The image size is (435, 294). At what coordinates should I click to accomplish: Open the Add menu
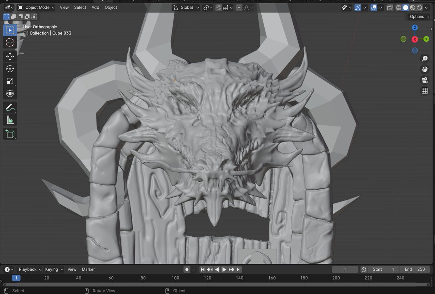(x=95, y=7)
